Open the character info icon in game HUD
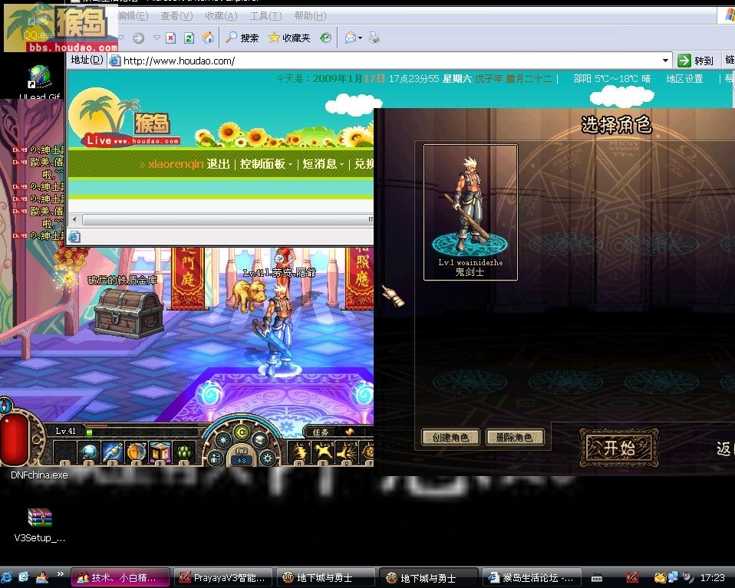The height and width of the screenshot is (588, 735). pyautogui.click(x=215, y=458)
